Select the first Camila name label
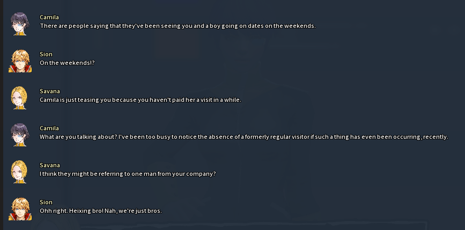 pyautogui.click(x=49, y=17)
